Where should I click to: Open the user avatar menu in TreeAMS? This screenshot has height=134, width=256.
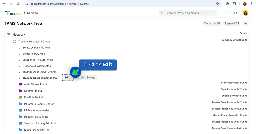pos(246,13)
